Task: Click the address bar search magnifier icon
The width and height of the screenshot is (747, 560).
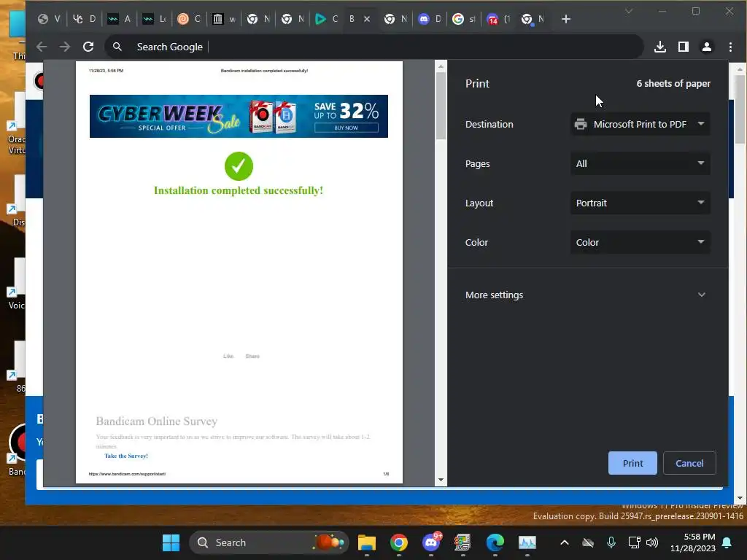Action: click(x=117, y=47)
